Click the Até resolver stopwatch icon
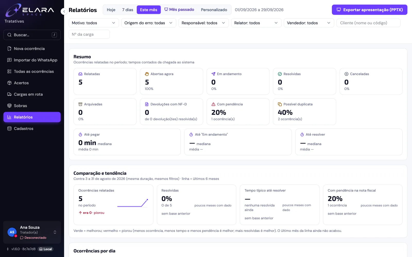Viewport: 412px width, 257px height. [x=302, y=135]
